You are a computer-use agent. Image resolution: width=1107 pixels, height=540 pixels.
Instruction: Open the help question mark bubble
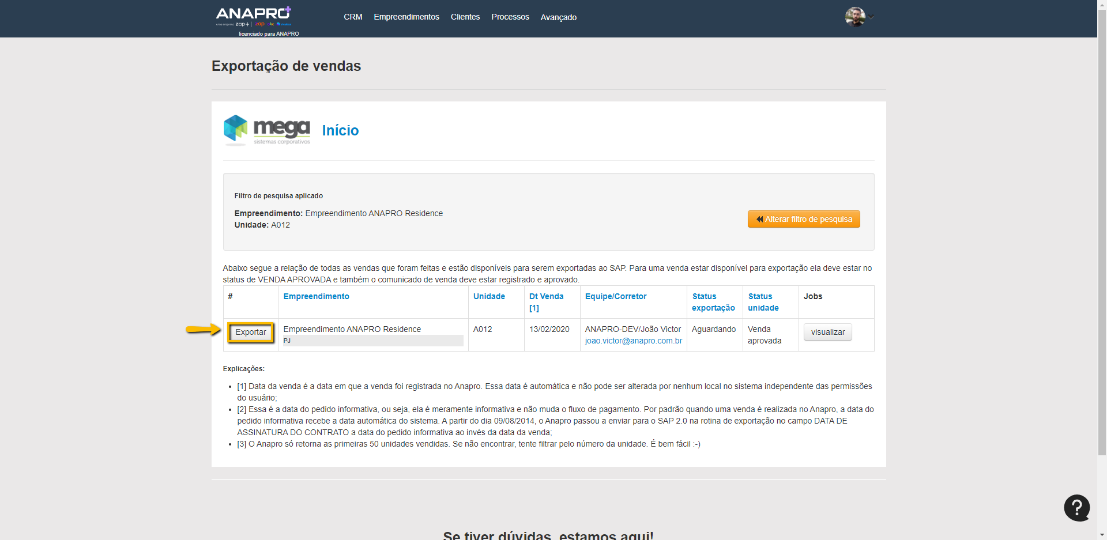tap(1076, 508)
